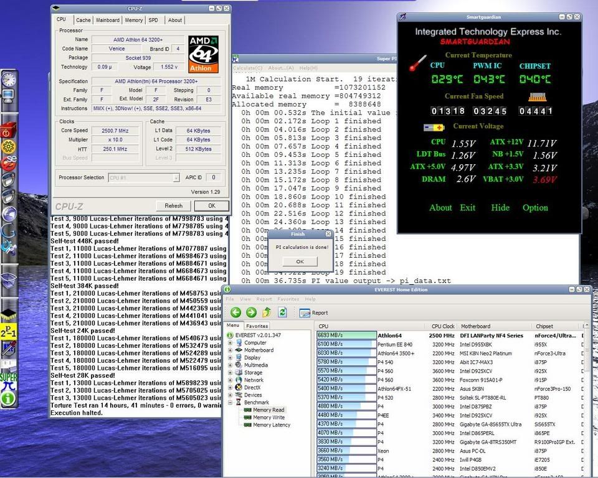Click OK in the PI calculation Finish dialog
This screenshot has height=478, width=598.
(x=300, y=261)
